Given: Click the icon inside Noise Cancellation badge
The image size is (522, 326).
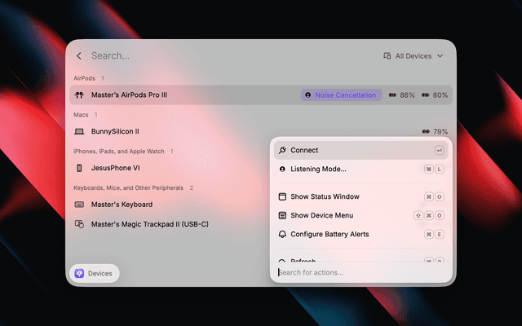Looking at the screenshot, I should (308, 95).
